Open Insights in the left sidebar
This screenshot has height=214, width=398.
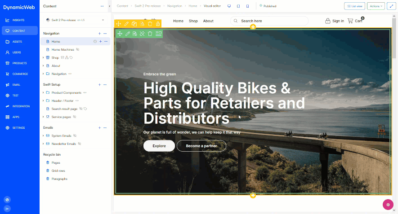pyautogui.click(x=19, y=20)
